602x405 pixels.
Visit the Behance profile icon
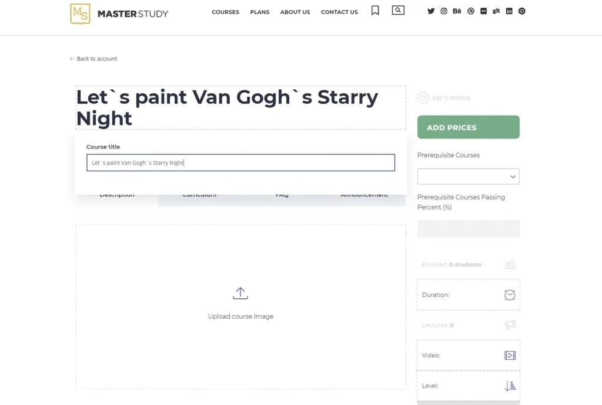click(x=457, y=11)
